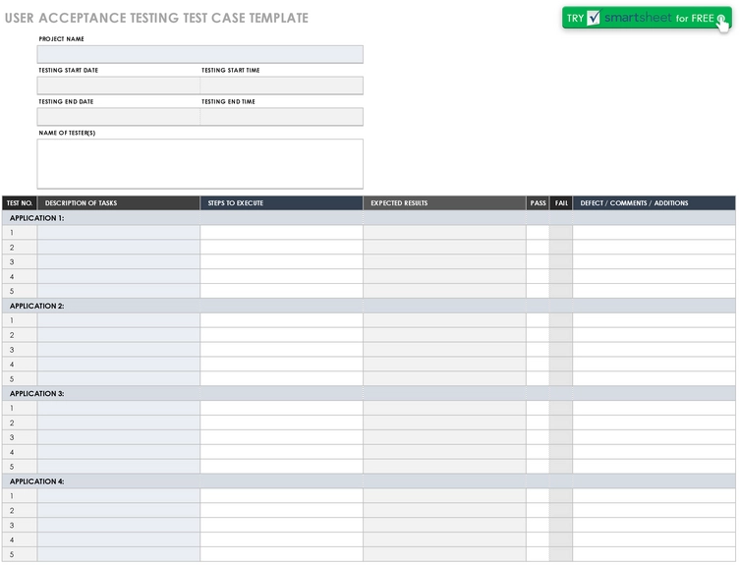The width and height of the screenshot is (740, 565).
Task: Select the Application 1 section header row
Action: pos(369,217)
